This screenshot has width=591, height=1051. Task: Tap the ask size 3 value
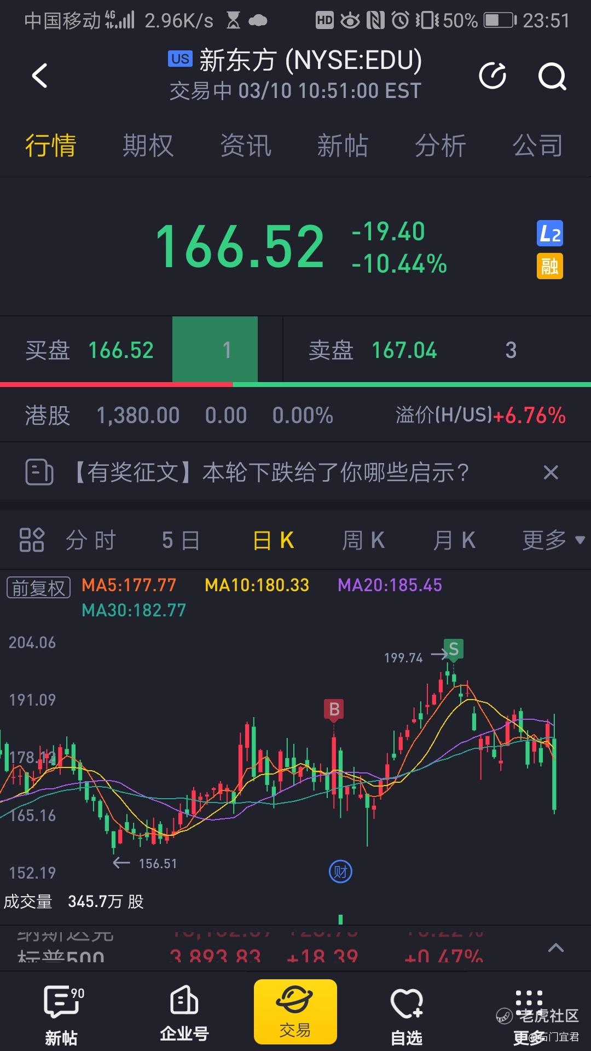tap(511, 350)
